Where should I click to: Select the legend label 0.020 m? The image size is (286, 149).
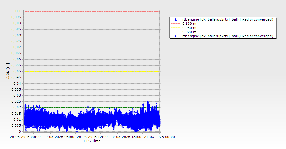[x=189, y=32]
